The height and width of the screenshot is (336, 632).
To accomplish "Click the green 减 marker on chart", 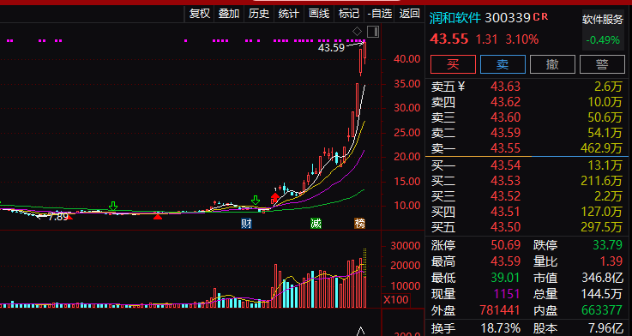I will [316, 223].
